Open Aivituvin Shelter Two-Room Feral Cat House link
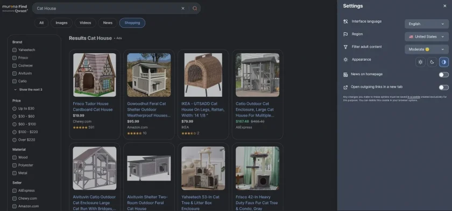The height and width of the screenshot is (211, 452). click(147, 202)
